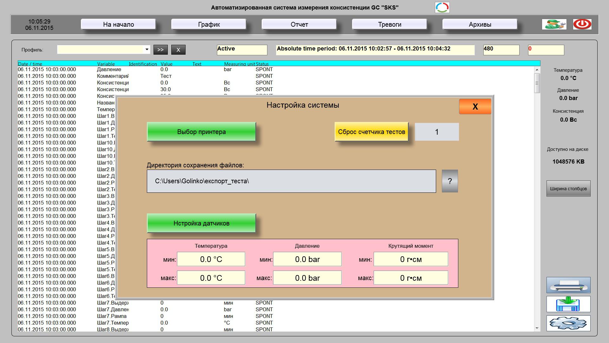609x343 pixels.
Task: Click the user login icon
Action: [554, 24]
